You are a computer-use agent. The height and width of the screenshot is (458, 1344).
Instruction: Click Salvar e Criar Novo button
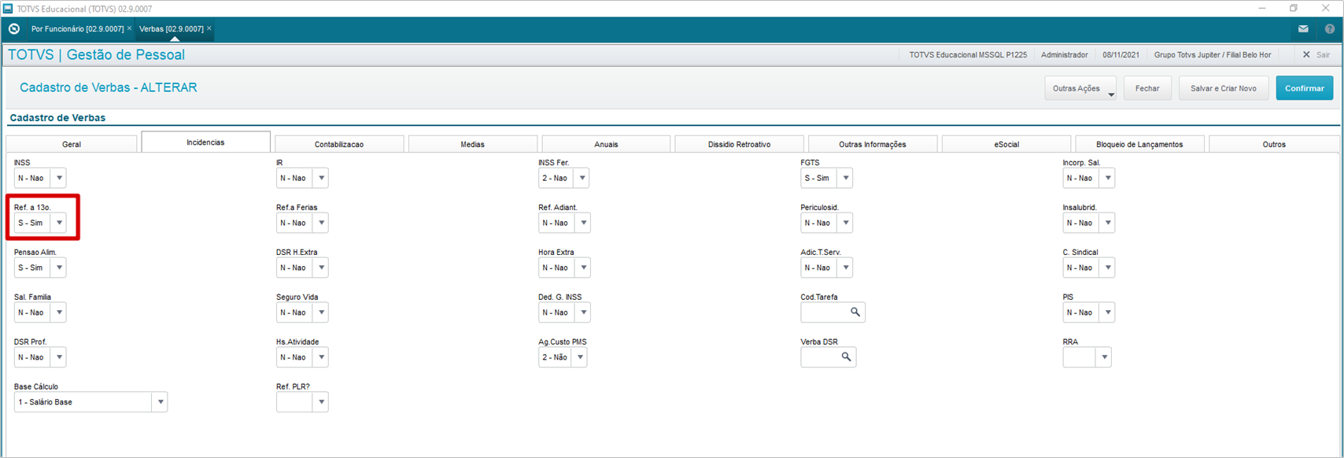tap(1223, 88)
